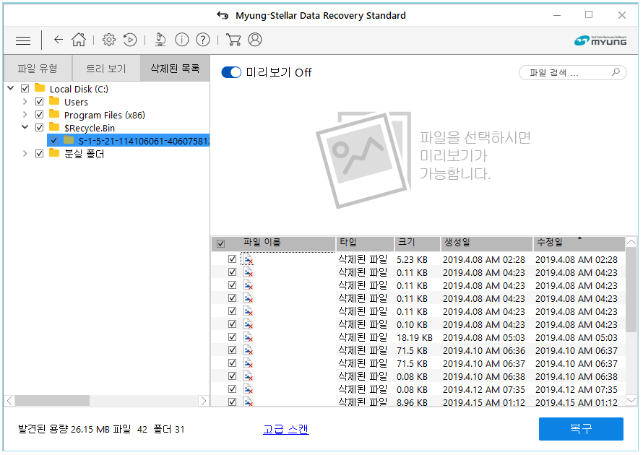Click deleted file icon in 8.96 KB row

click(x=248, y=402)
